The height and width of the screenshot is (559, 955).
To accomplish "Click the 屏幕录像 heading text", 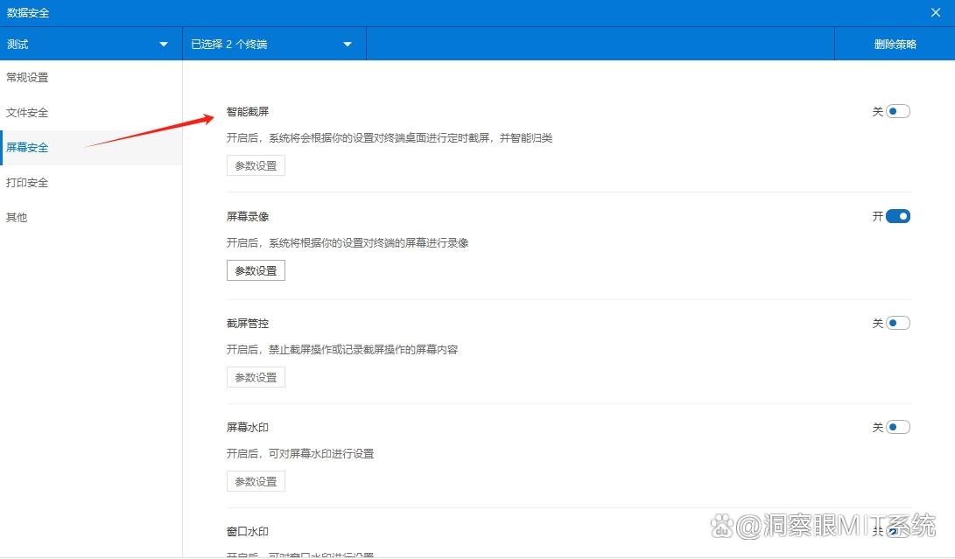I will point(247,216).
